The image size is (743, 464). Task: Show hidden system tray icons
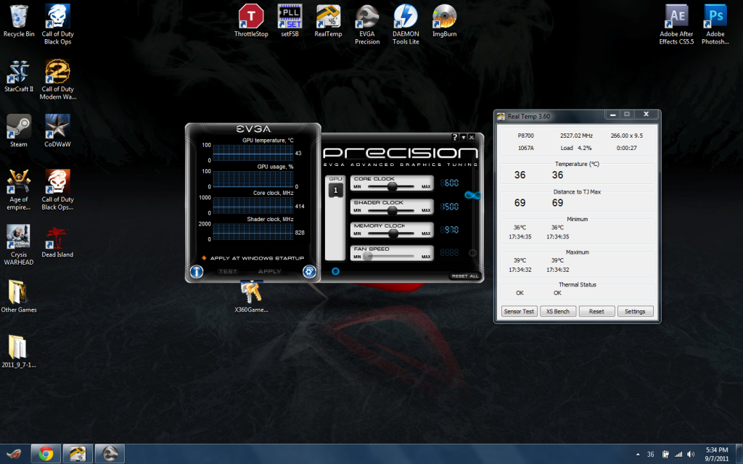coord(638,455)
